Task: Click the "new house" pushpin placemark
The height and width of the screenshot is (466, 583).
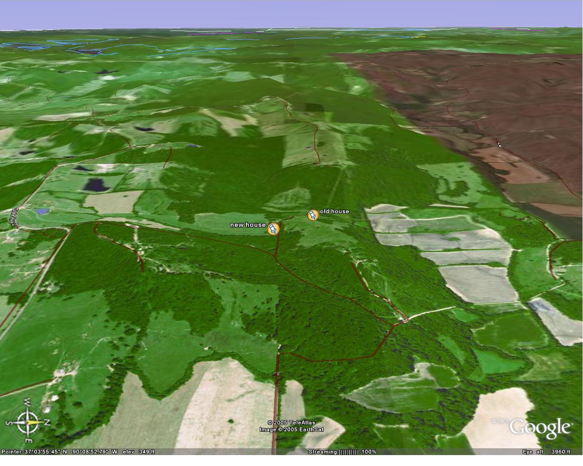Action: [x=273, y=229]
